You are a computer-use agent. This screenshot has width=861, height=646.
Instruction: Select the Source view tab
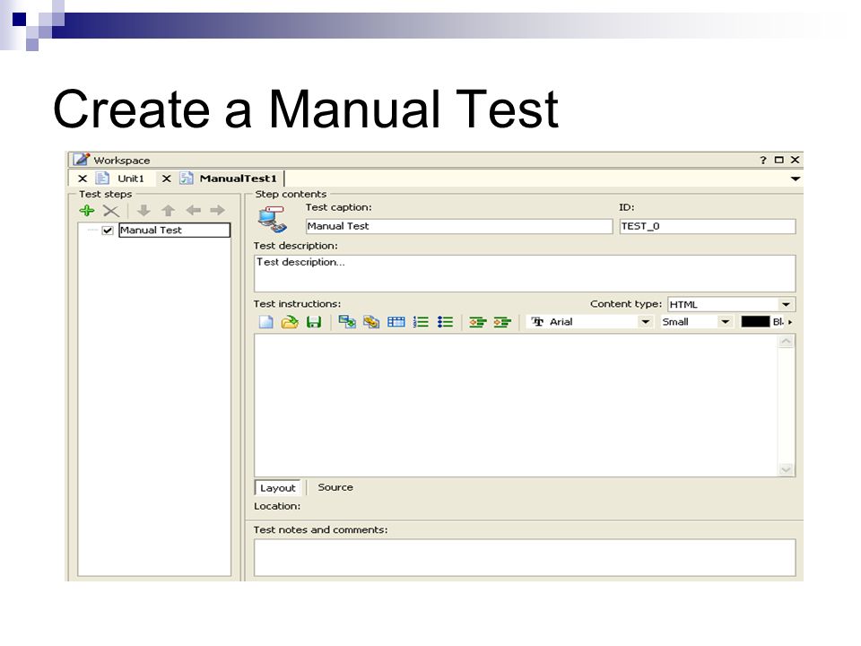335,487
